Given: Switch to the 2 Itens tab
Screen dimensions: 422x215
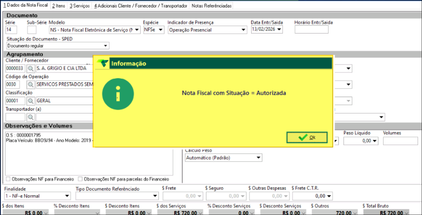Looking at the screenshot, I should click(x=59, y=6).
